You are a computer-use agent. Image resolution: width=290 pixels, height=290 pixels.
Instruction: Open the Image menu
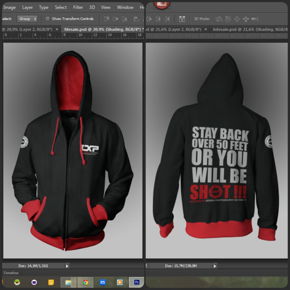[9, 7]
